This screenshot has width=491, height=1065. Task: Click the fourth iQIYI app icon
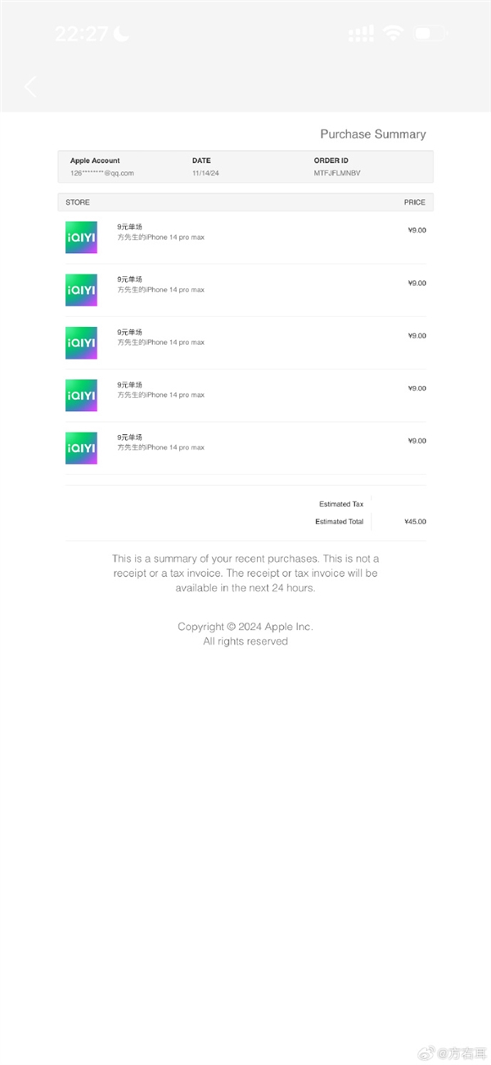(x=81, y=395)
